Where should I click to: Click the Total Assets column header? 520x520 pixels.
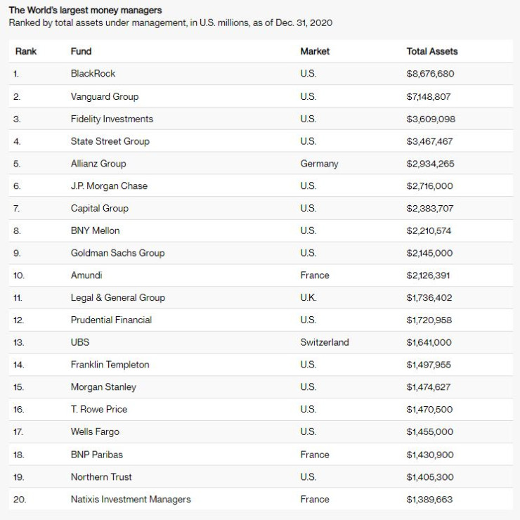431,51
